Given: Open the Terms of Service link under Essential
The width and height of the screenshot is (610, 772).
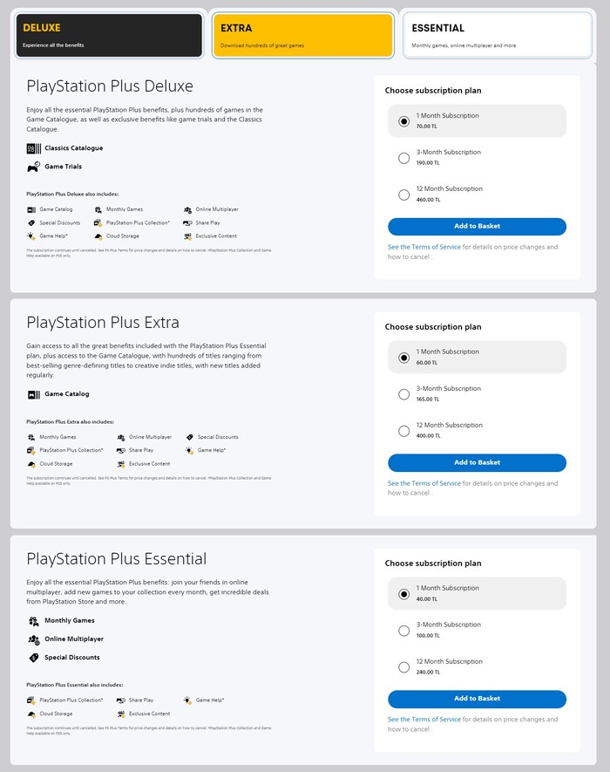Looking at the screenshot, I should point(424,720).
